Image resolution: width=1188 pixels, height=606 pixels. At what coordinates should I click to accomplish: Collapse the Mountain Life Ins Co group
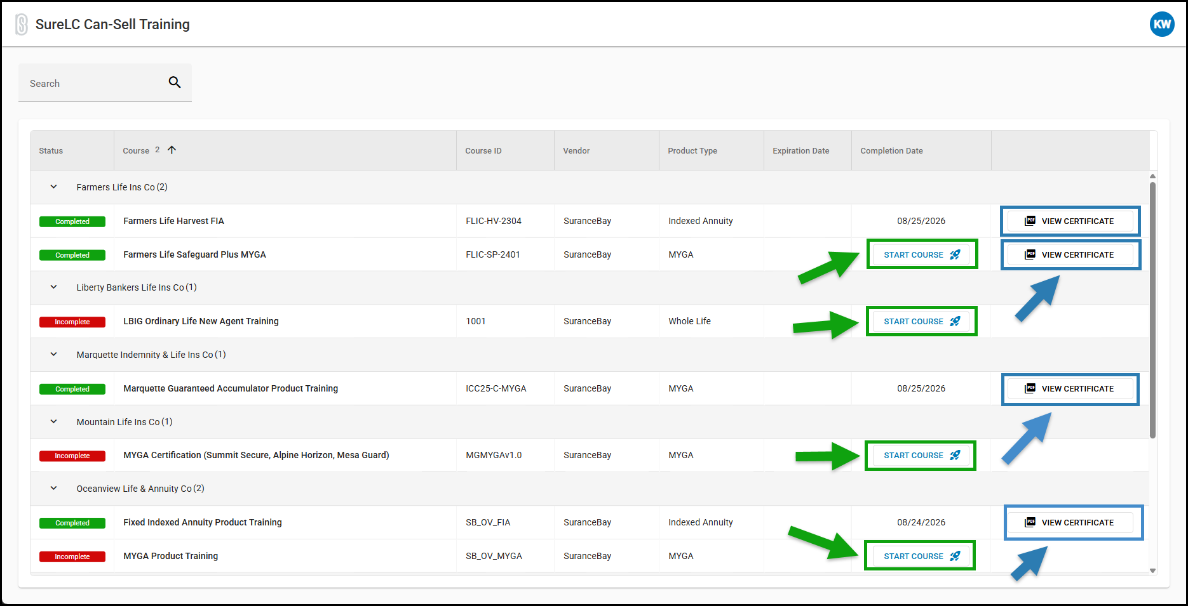click(x=54, y=421)
